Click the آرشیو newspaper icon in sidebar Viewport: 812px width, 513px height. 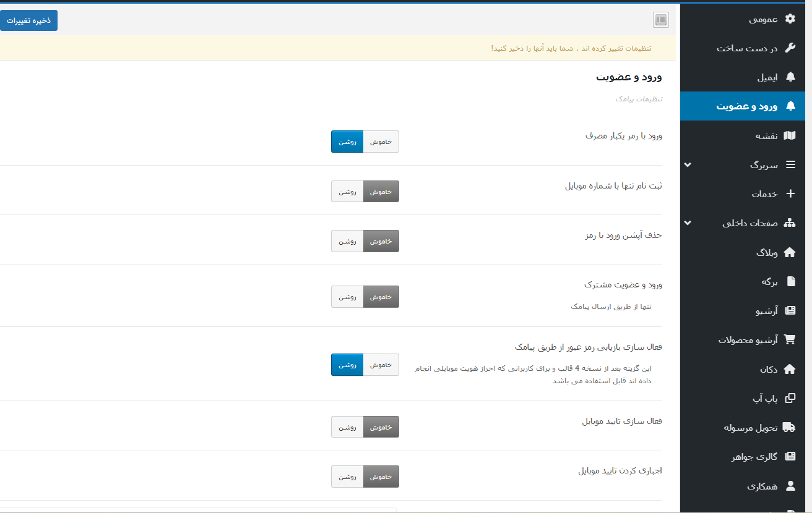[x=790, y=310]
